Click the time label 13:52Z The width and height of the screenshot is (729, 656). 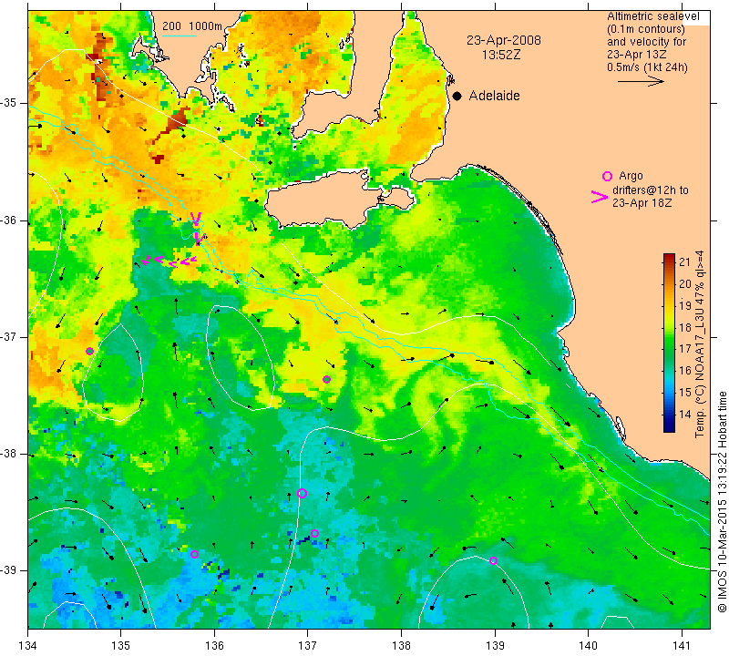point(500,55)
